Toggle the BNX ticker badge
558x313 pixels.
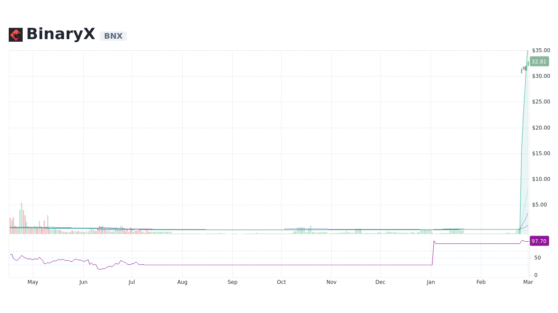[x=113, y=36]
